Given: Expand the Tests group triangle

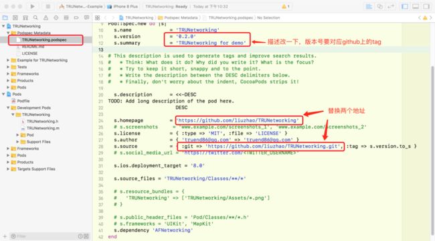Looking at the screenshot, I should point(8,67).
